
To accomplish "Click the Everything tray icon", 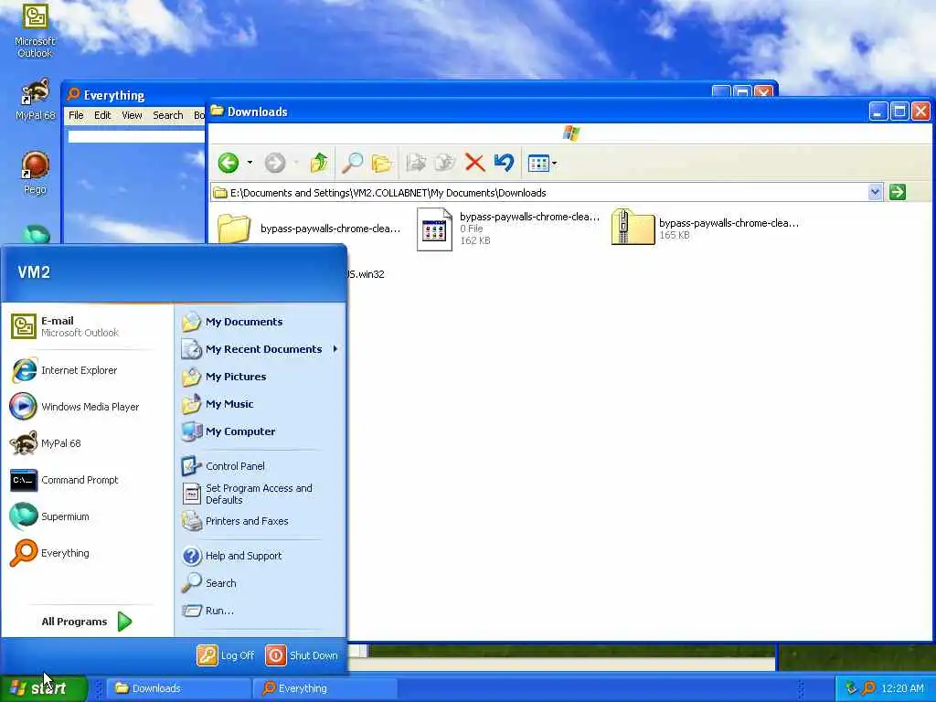I will (x=868, y=688).
